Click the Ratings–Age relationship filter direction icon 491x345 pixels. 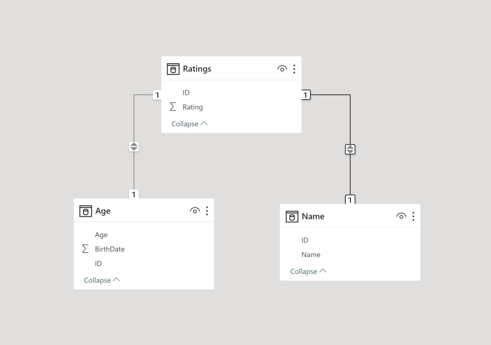click(x=134, y=147)
